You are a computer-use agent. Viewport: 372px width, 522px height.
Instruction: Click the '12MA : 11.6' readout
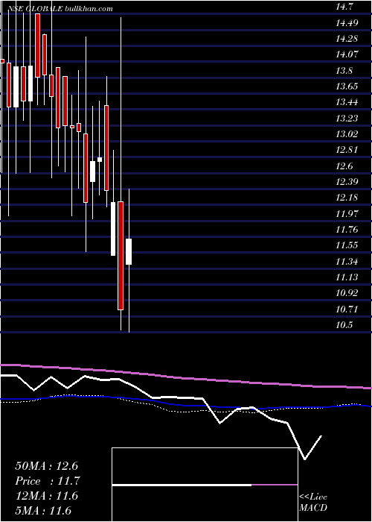coord(46,496)
